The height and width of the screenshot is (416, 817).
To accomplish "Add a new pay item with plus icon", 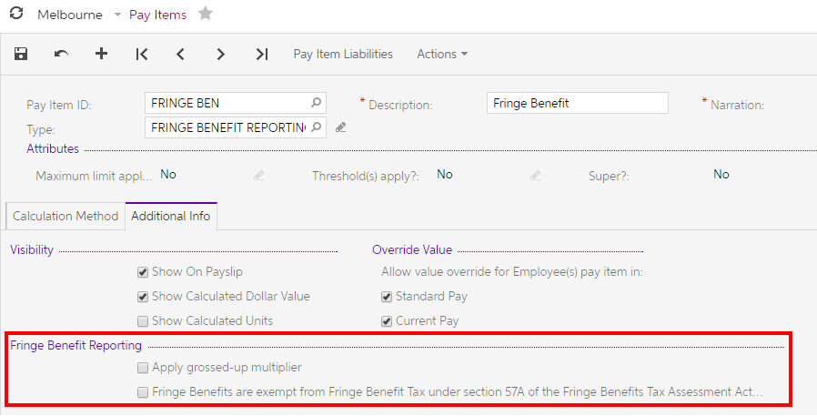I will coord(101,55).
